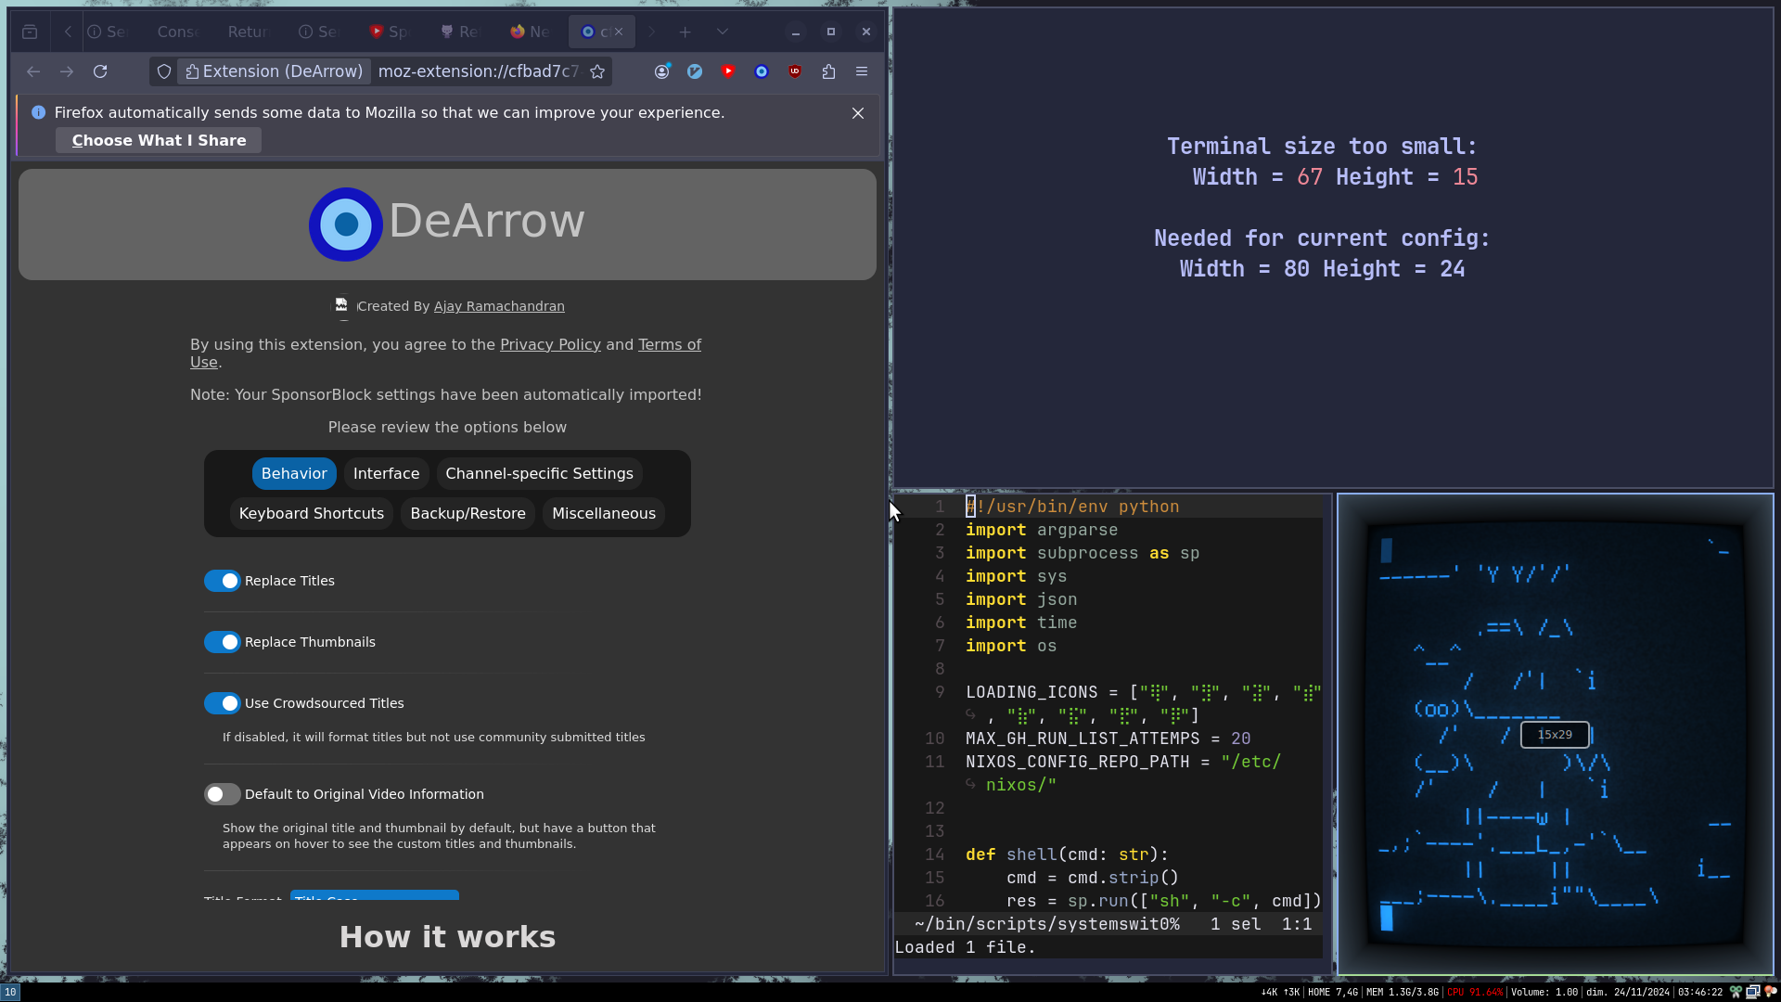Close the active DeArrow browser tab
The image size is (1781, 1002).
619,32
